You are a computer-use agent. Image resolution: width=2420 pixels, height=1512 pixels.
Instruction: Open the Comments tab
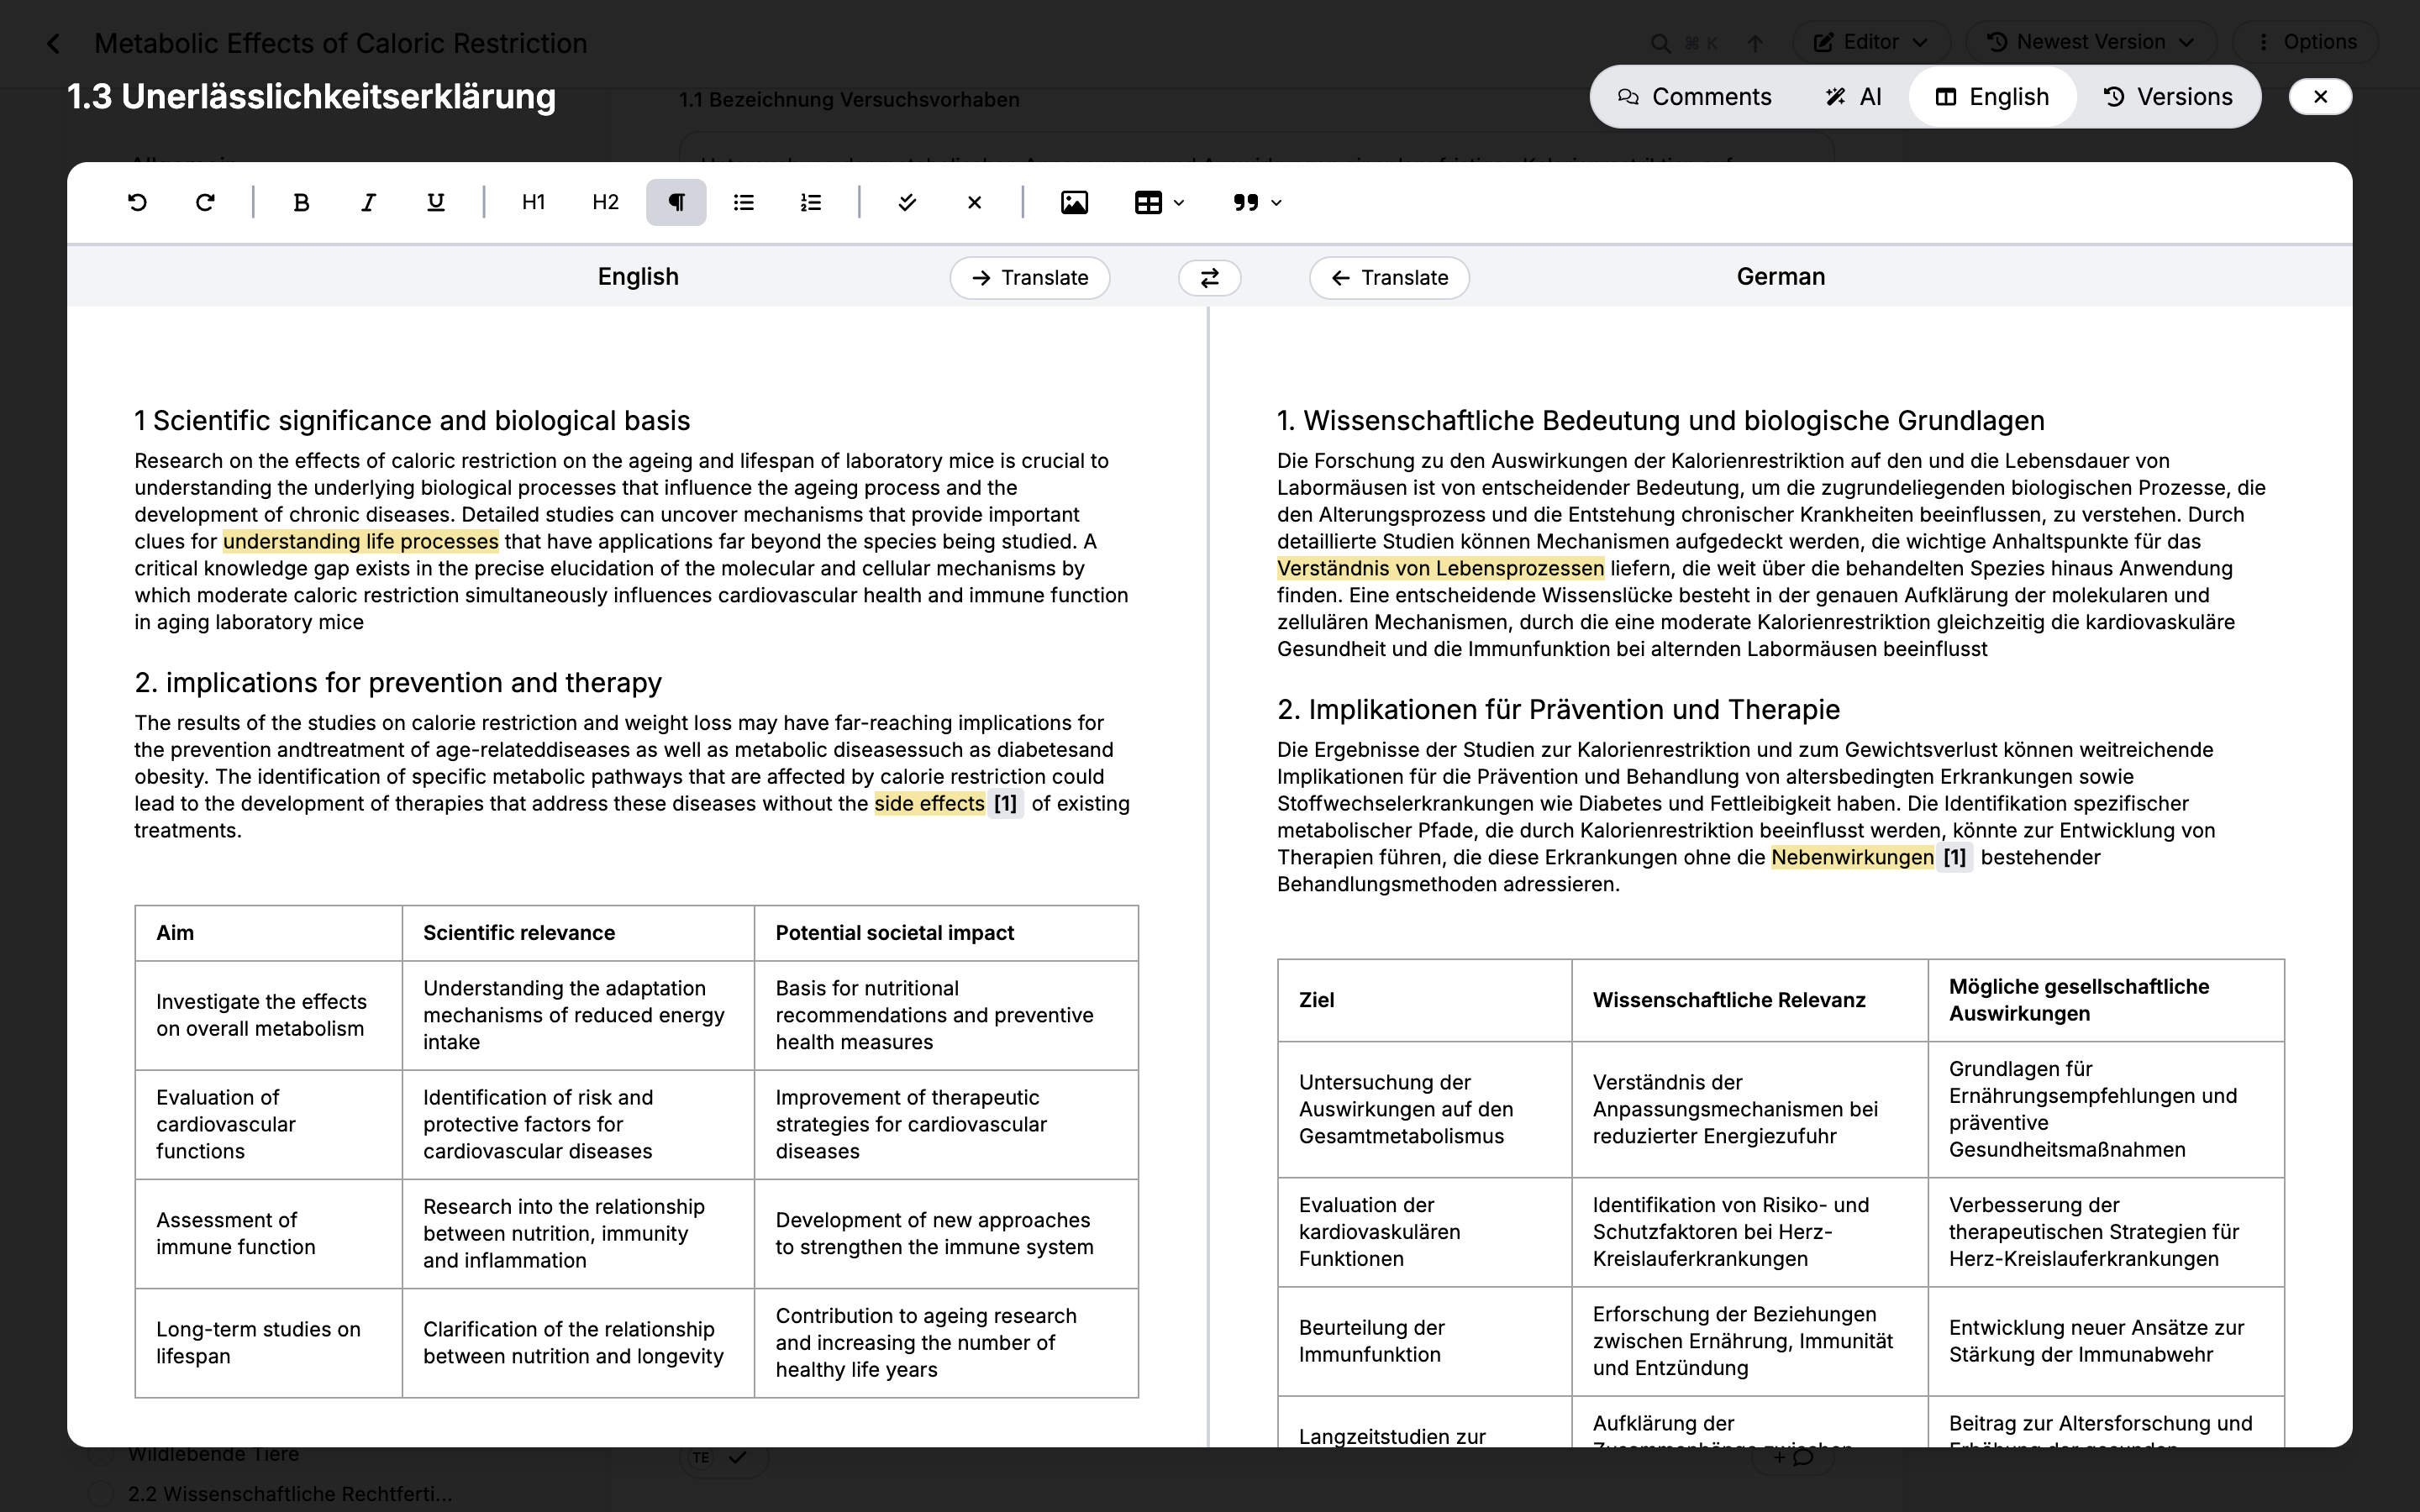[1694, 97]
